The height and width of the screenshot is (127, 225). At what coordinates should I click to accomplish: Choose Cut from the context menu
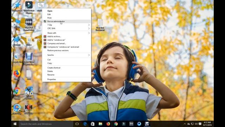click(x=66, y=60)
